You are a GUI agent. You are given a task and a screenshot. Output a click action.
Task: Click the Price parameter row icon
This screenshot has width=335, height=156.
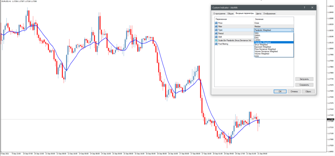[216, 23]
